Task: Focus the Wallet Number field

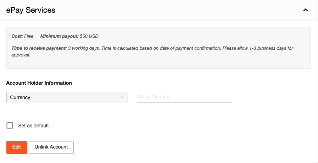Action: (x=184, y=97)
